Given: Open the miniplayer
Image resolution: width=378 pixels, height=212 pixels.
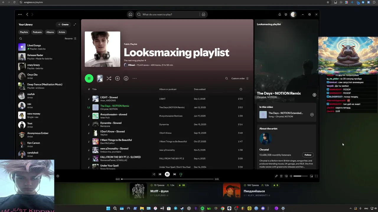Looking at the screenshot, I should pos(311,176).
